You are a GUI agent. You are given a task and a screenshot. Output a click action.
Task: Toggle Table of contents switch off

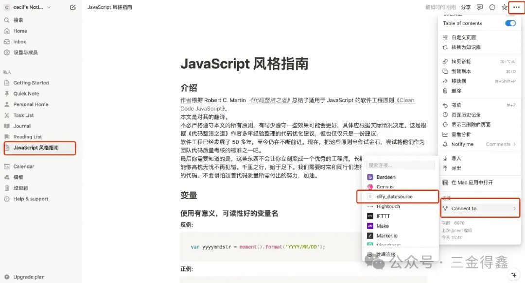[x=510, y=23]
